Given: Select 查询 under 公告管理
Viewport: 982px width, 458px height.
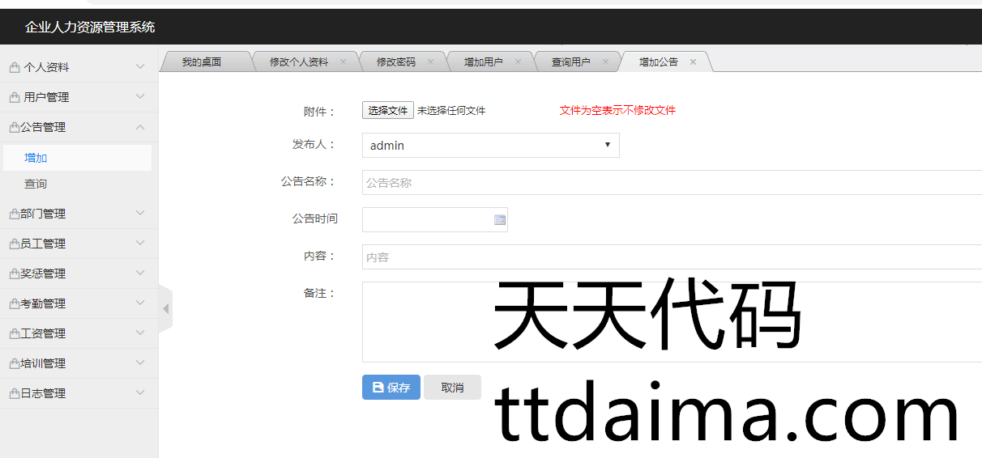Looking at the screenshot, I should point(36,184).
